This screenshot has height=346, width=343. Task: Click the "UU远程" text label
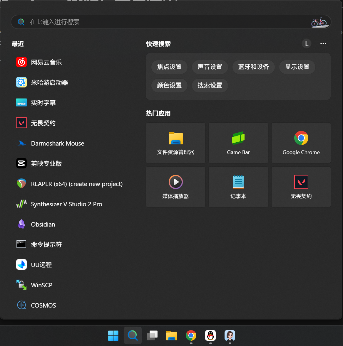(41, 265)
